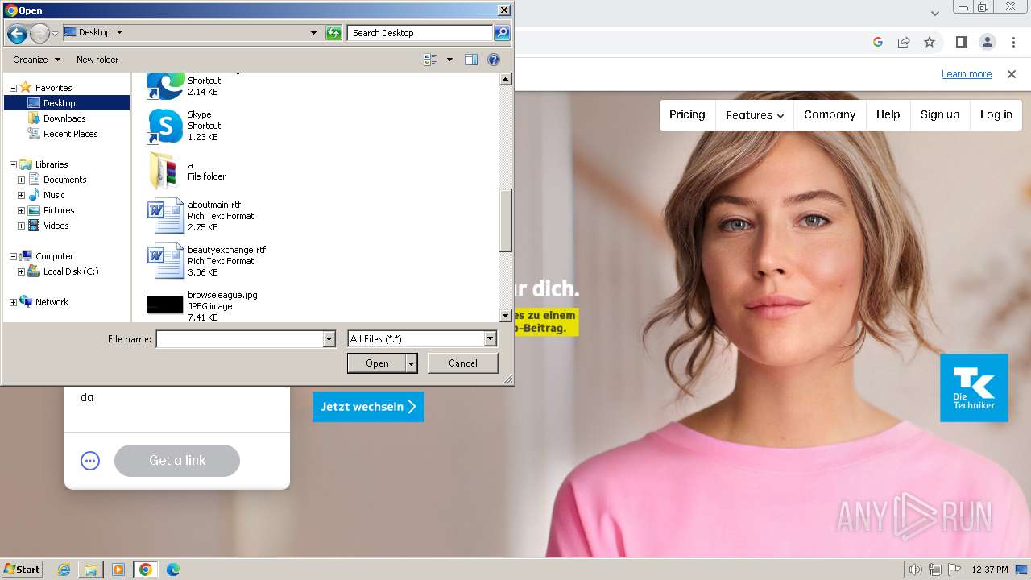
Task: Open the address bar history dropdown
Action: (x=313, y=33)
